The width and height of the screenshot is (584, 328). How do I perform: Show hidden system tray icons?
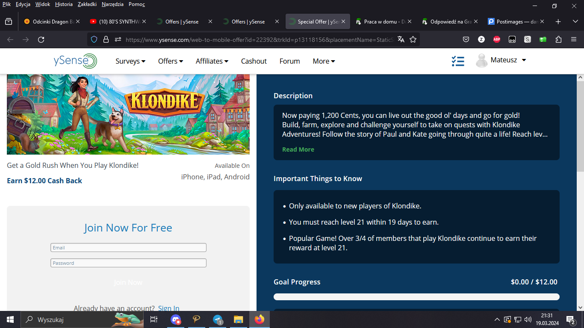(497, 319)
